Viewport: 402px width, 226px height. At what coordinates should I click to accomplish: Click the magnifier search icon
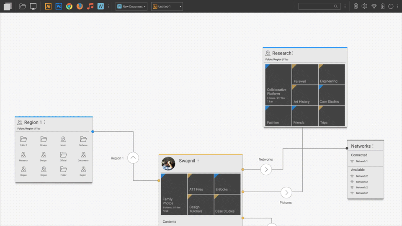pos(335,6)
